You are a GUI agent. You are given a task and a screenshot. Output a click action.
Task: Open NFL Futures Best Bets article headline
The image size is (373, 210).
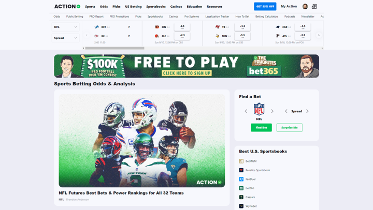(x=121, y=193)
